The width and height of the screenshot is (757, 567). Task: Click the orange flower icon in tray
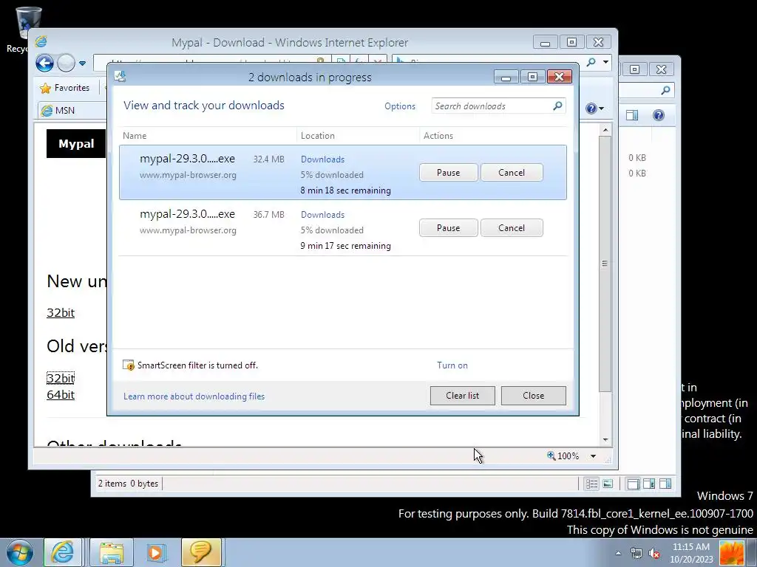[731, 553]
